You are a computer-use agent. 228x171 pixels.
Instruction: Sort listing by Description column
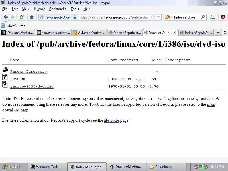[x=178, y=60]
